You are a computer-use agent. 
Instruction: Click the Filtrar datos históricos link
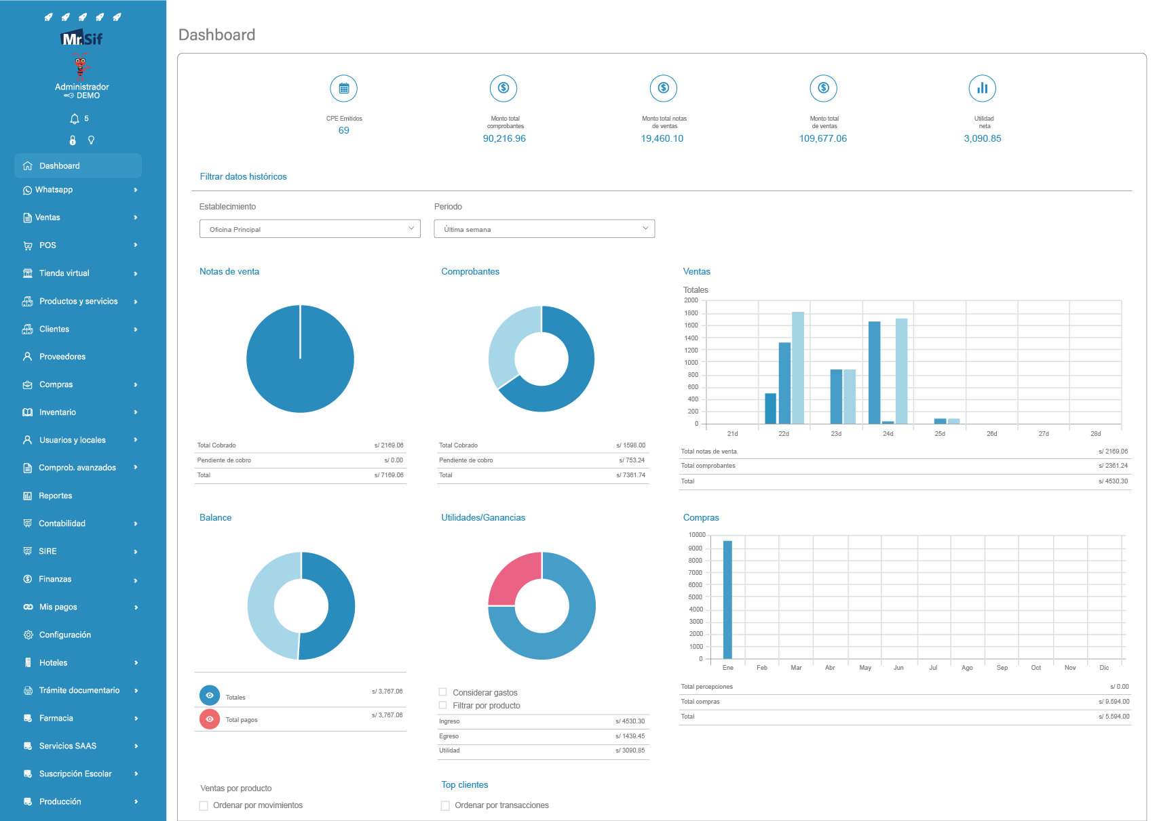pos(243,177)
